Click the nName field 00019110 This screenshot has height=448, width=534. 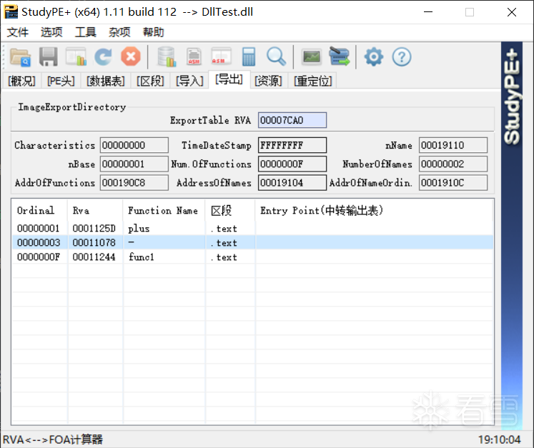[453, 145]
